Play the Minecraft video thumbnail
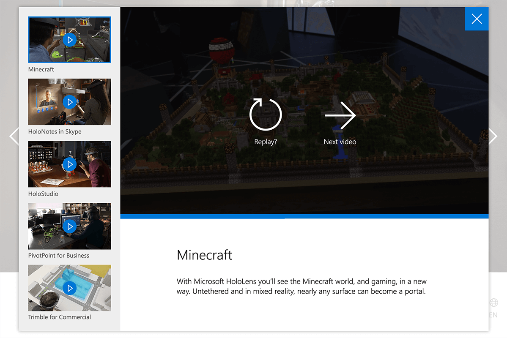The height and width of the screenshot is (338, 507). tap(69, 40)
